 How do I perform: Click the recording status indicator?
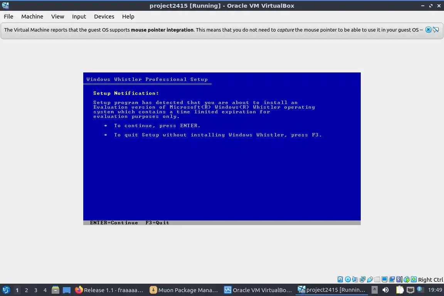point(392,279)
